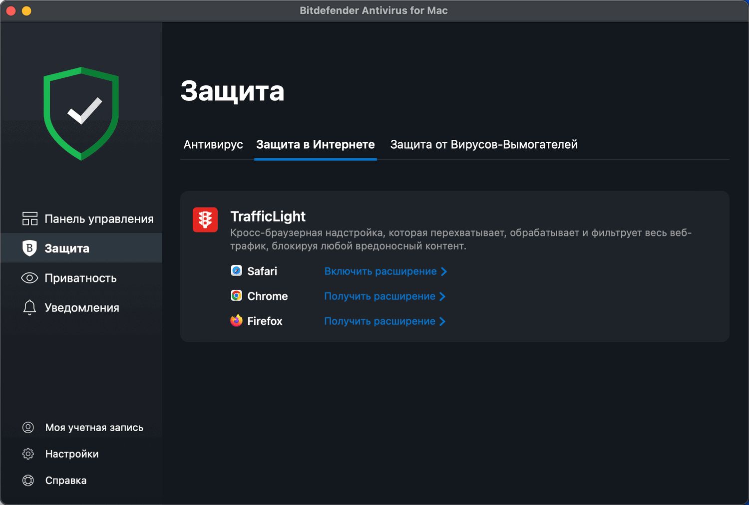
Task: Open the Уведомления section
Action: tap(81, 307)
